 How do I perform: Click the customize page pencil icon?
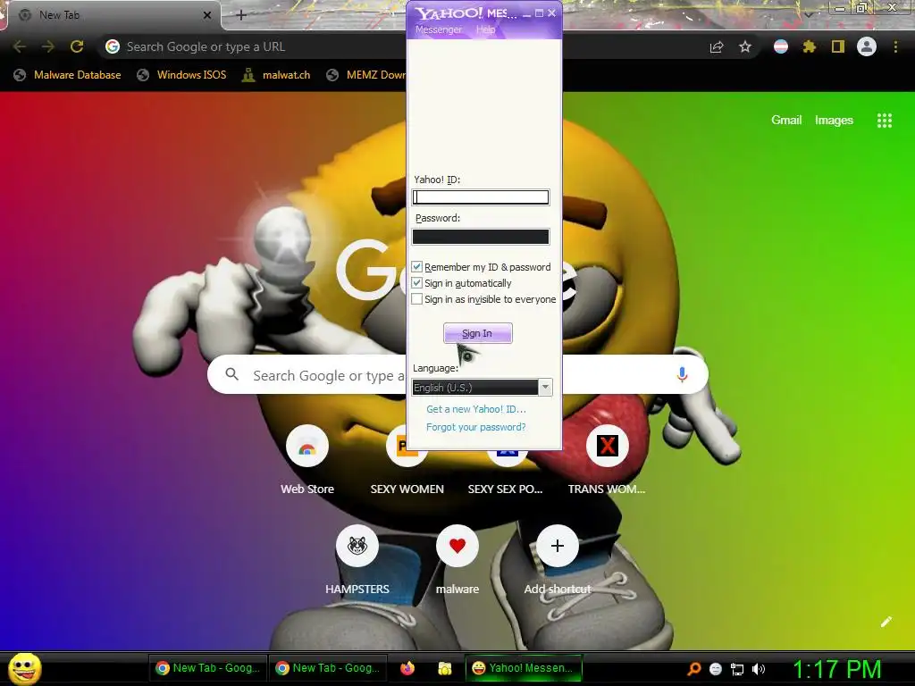click(x=886, y=622)
